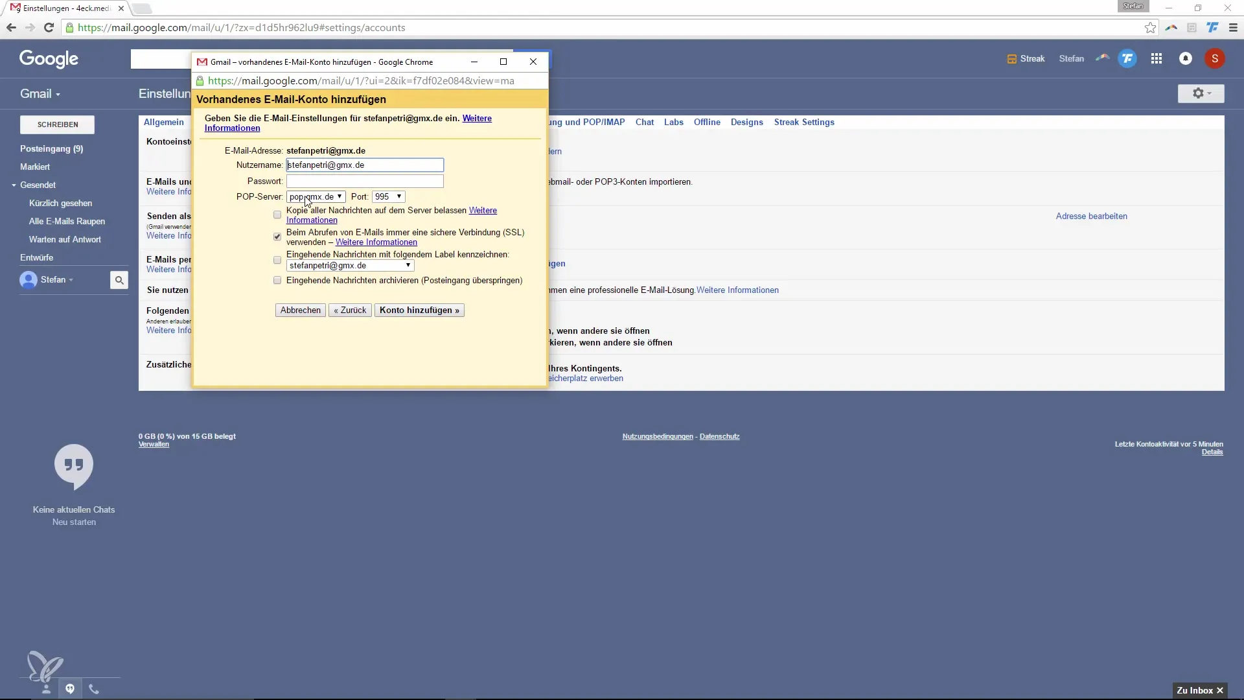Click the Details account activity link

1212,452
